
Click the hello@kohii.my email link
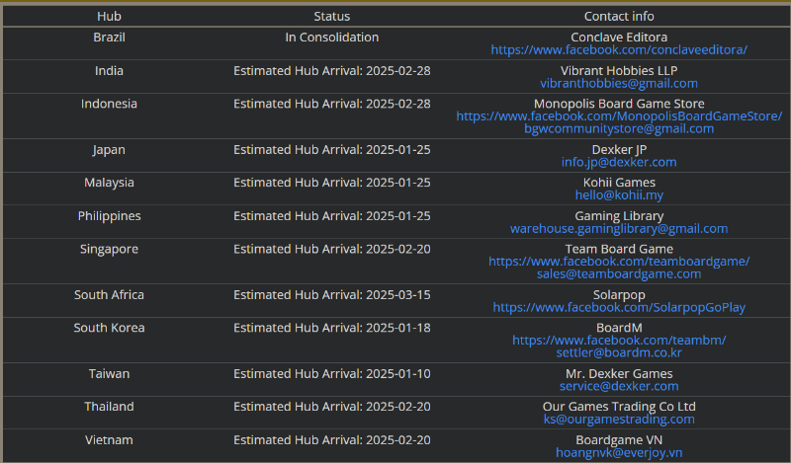click(619, 195)
